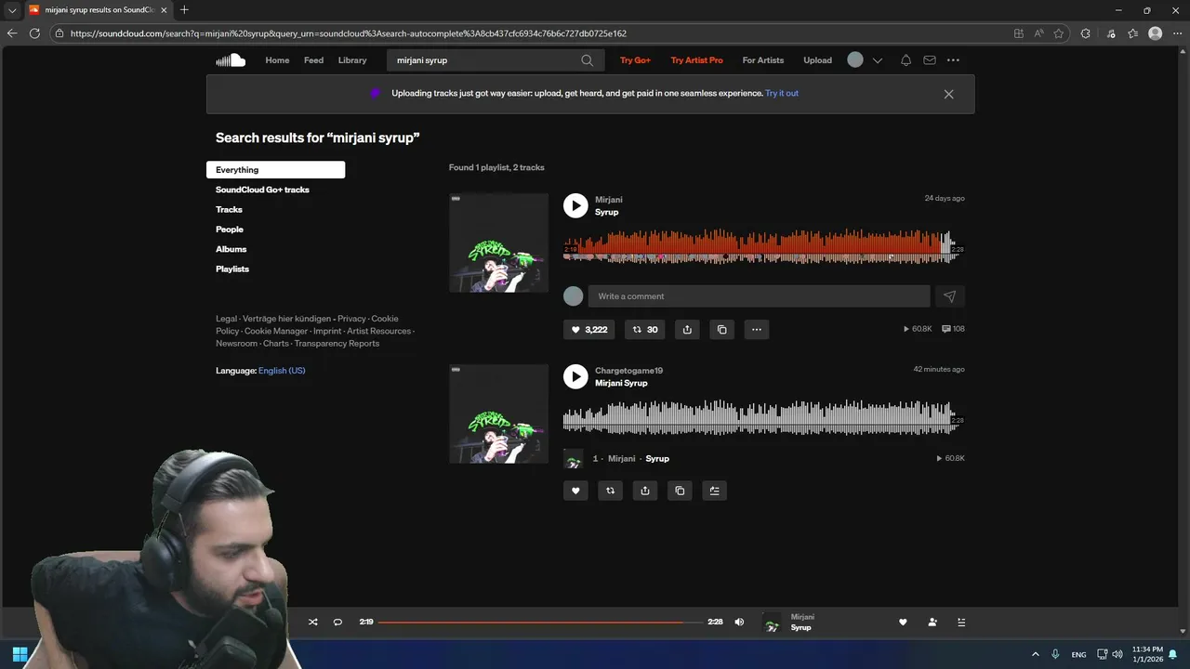Click the Write a comment field

tap(759, 296)
